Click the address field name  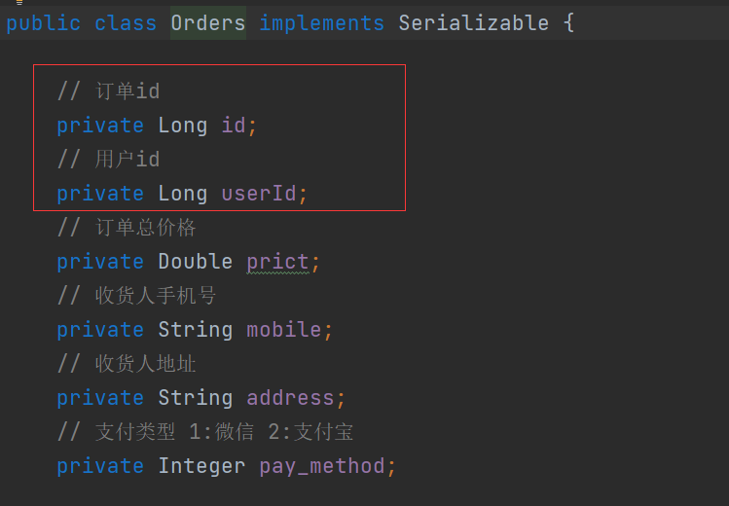(290, 398)
